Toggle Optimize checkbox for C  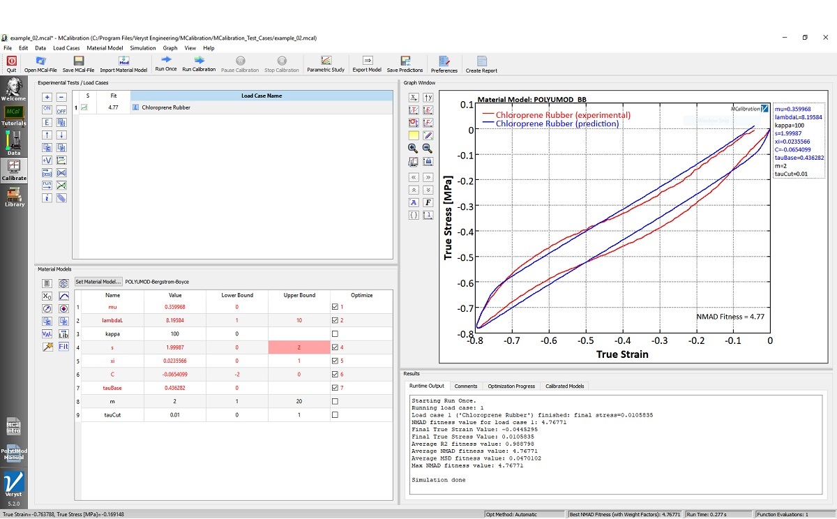pos(335,374)
